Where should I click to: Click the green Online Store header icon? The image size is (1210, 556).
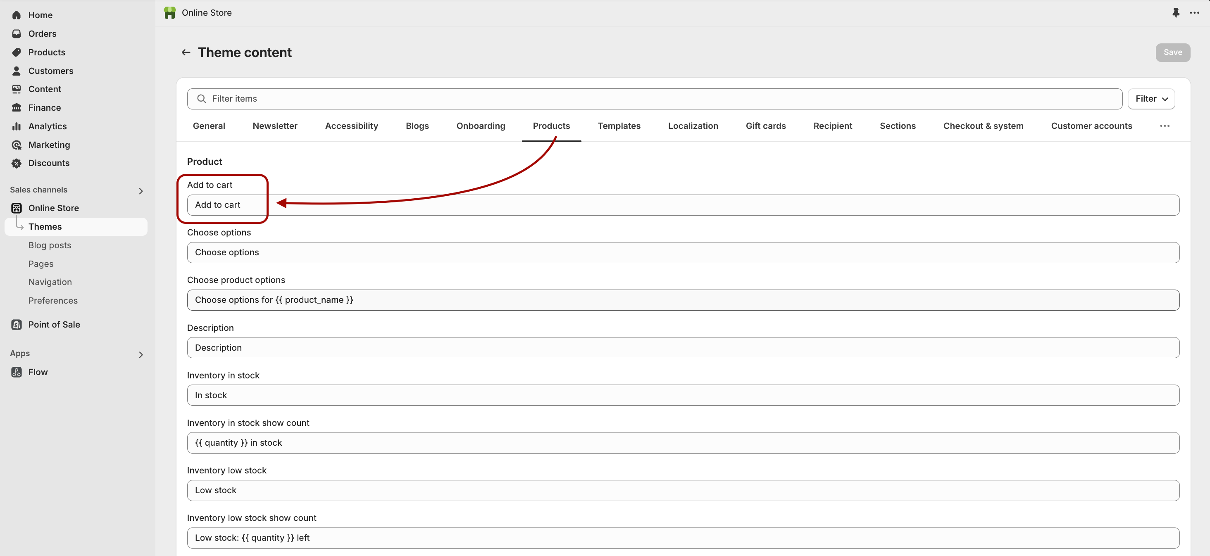click(x=169, y=13)
